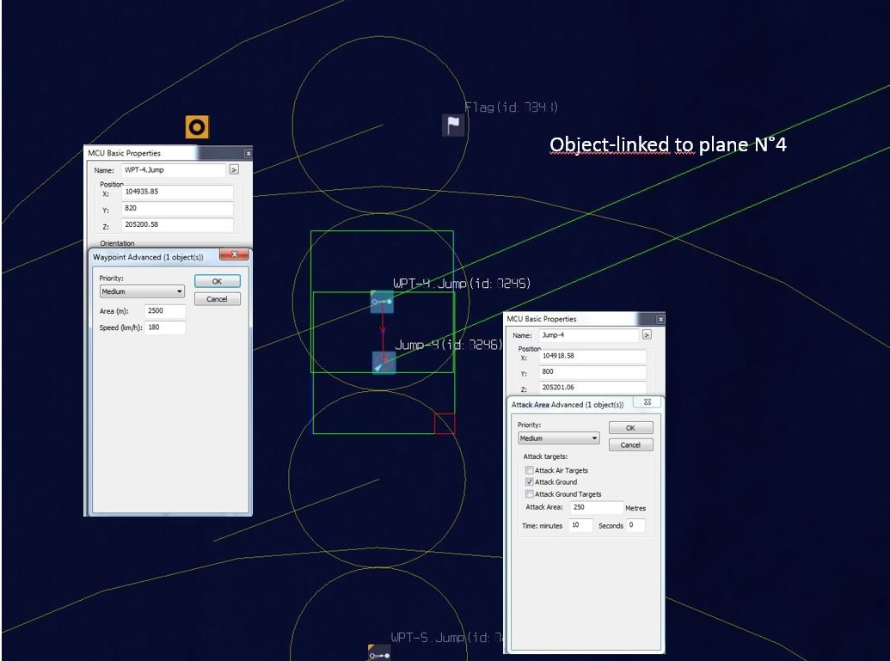
Task: Click the red square selection handle
Action: 445,424
